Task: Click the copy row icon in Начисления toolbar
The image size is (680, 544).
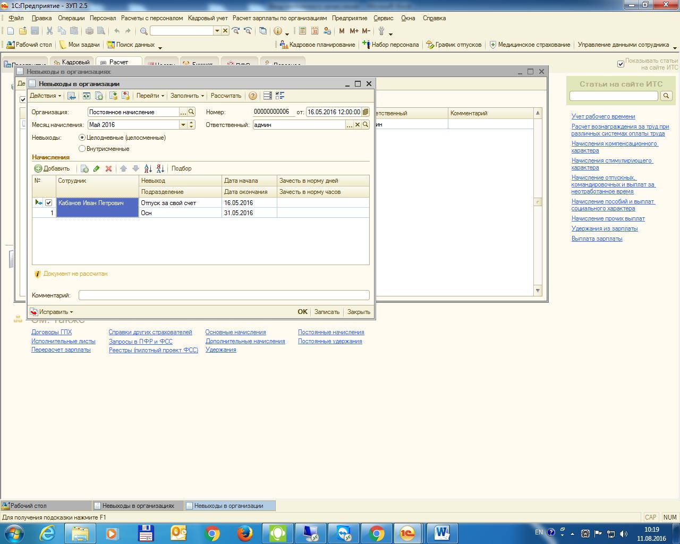Action: pos(84,168)
